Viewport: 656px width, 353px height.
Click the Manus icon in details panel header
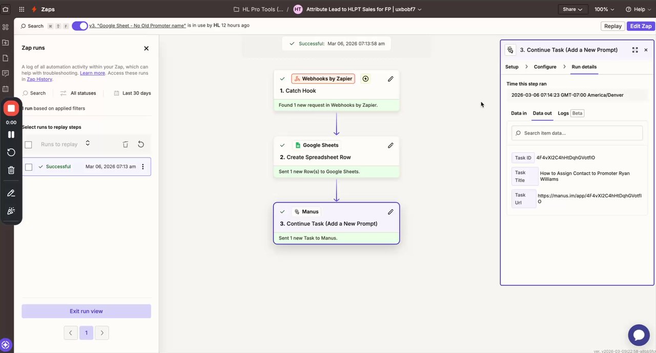[x=510, y=50]
